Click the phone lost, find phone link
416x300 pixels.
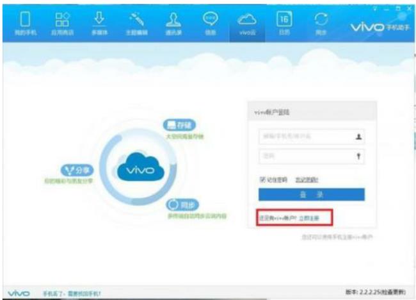pos(72,294)
